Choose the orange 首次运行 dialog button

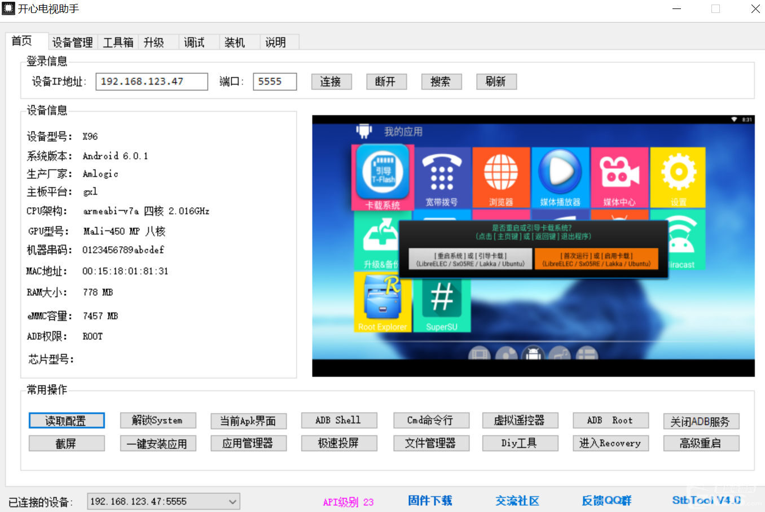tap(596, 260)
